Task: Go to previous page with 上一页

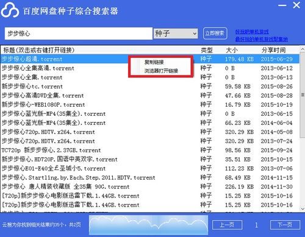Action: click(227, 225)
